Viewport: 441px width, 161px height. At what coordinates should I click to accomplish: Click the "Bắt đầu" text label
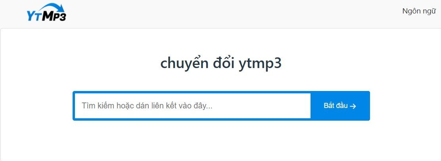(336, 106)
